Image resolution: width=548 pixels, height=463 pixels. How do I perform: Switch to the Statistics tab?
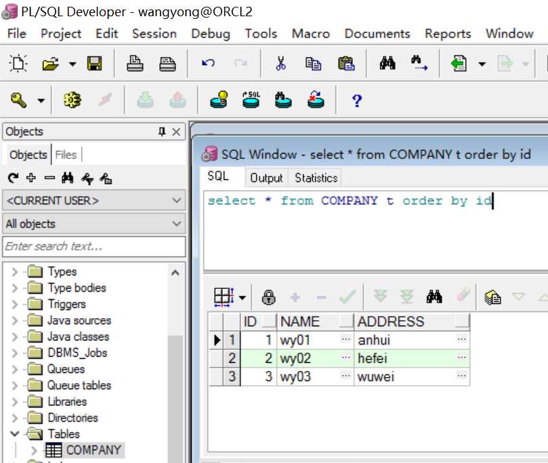(316, 178)
